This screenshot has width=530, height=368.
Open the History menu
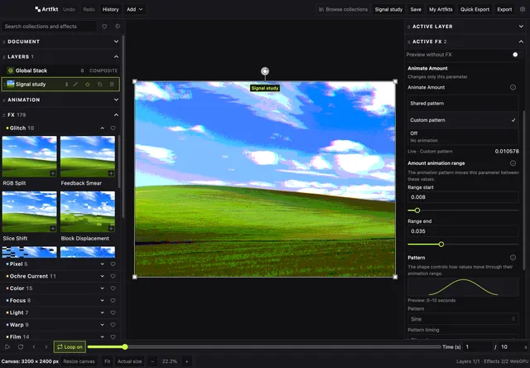[x=110, y=9]
